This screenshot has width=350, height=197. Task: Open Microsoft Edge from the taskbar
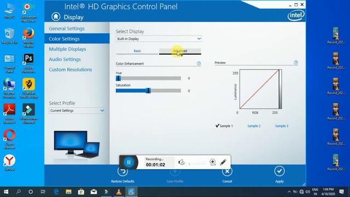pos(56,192)
